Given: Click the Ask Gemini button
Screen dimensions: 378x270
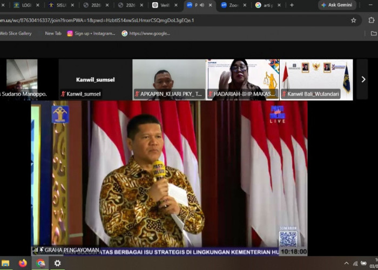Looking at the screenshot, I should tap(337, 5).
